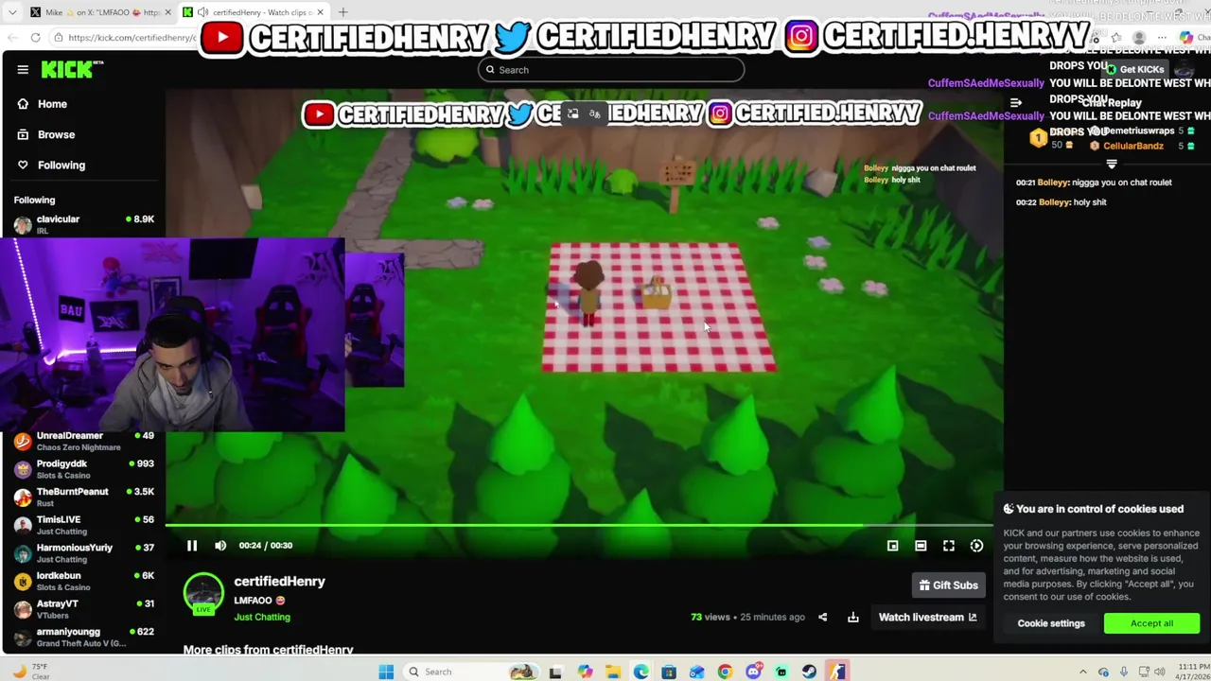Click the Gift Subs button
Image resolution: width=1211 pixels, height=681 pixels.
coord(949,585)
